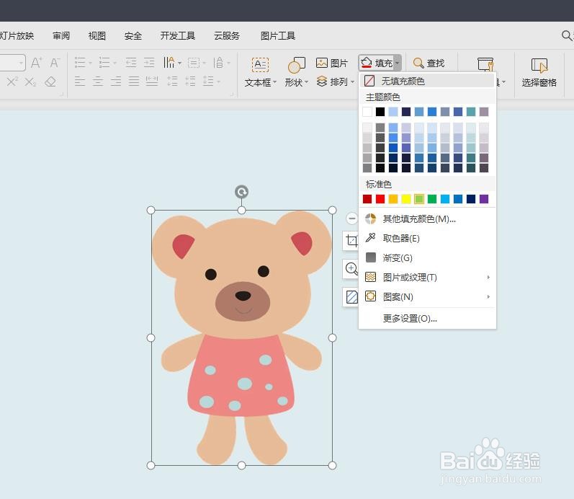Click the bottom-right resize handle of the image
The height and width of the screenshot is (499, 574).
[333, 466]
